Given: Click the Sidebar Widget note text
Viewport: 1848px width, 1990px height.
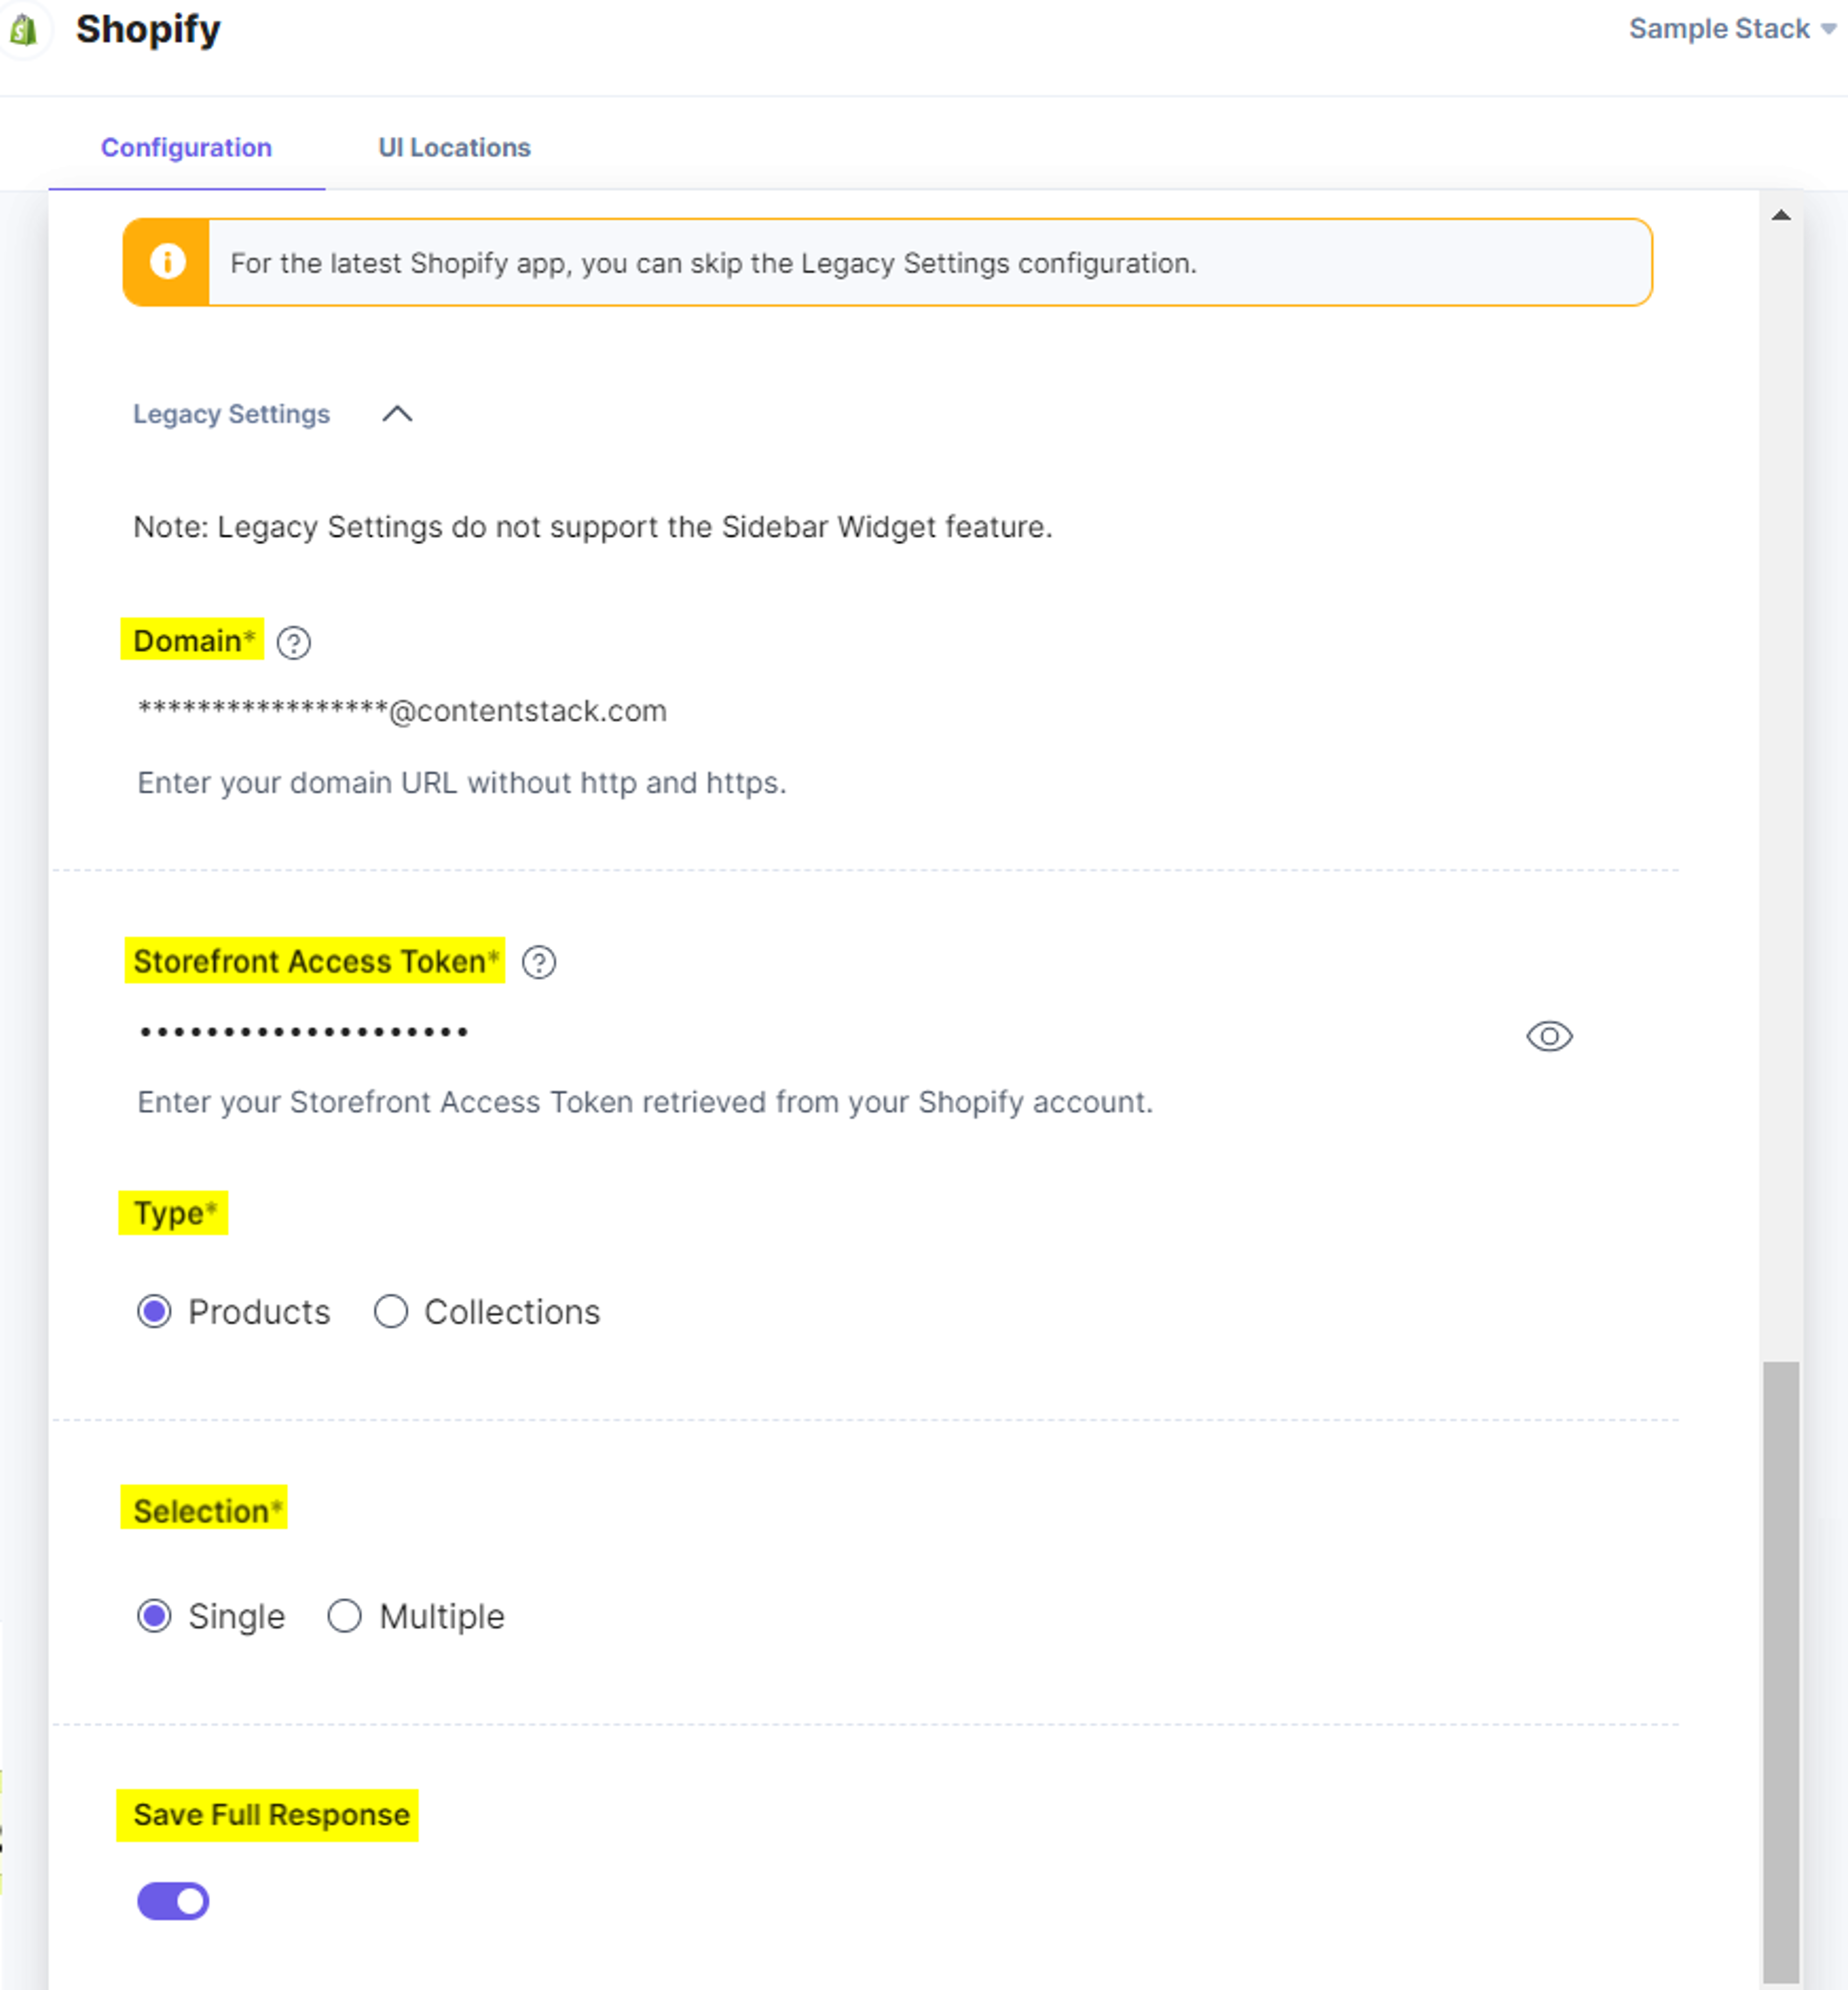Looking at the screenshot, I should point(593,527).
